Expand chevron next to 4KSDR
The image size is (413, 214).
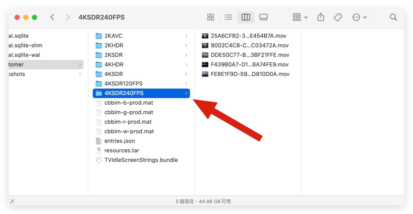[186, 74]
